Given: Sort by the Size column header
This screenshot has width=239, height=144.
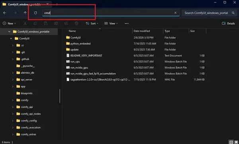Looking at the screenshot, I should click(192, 31).
